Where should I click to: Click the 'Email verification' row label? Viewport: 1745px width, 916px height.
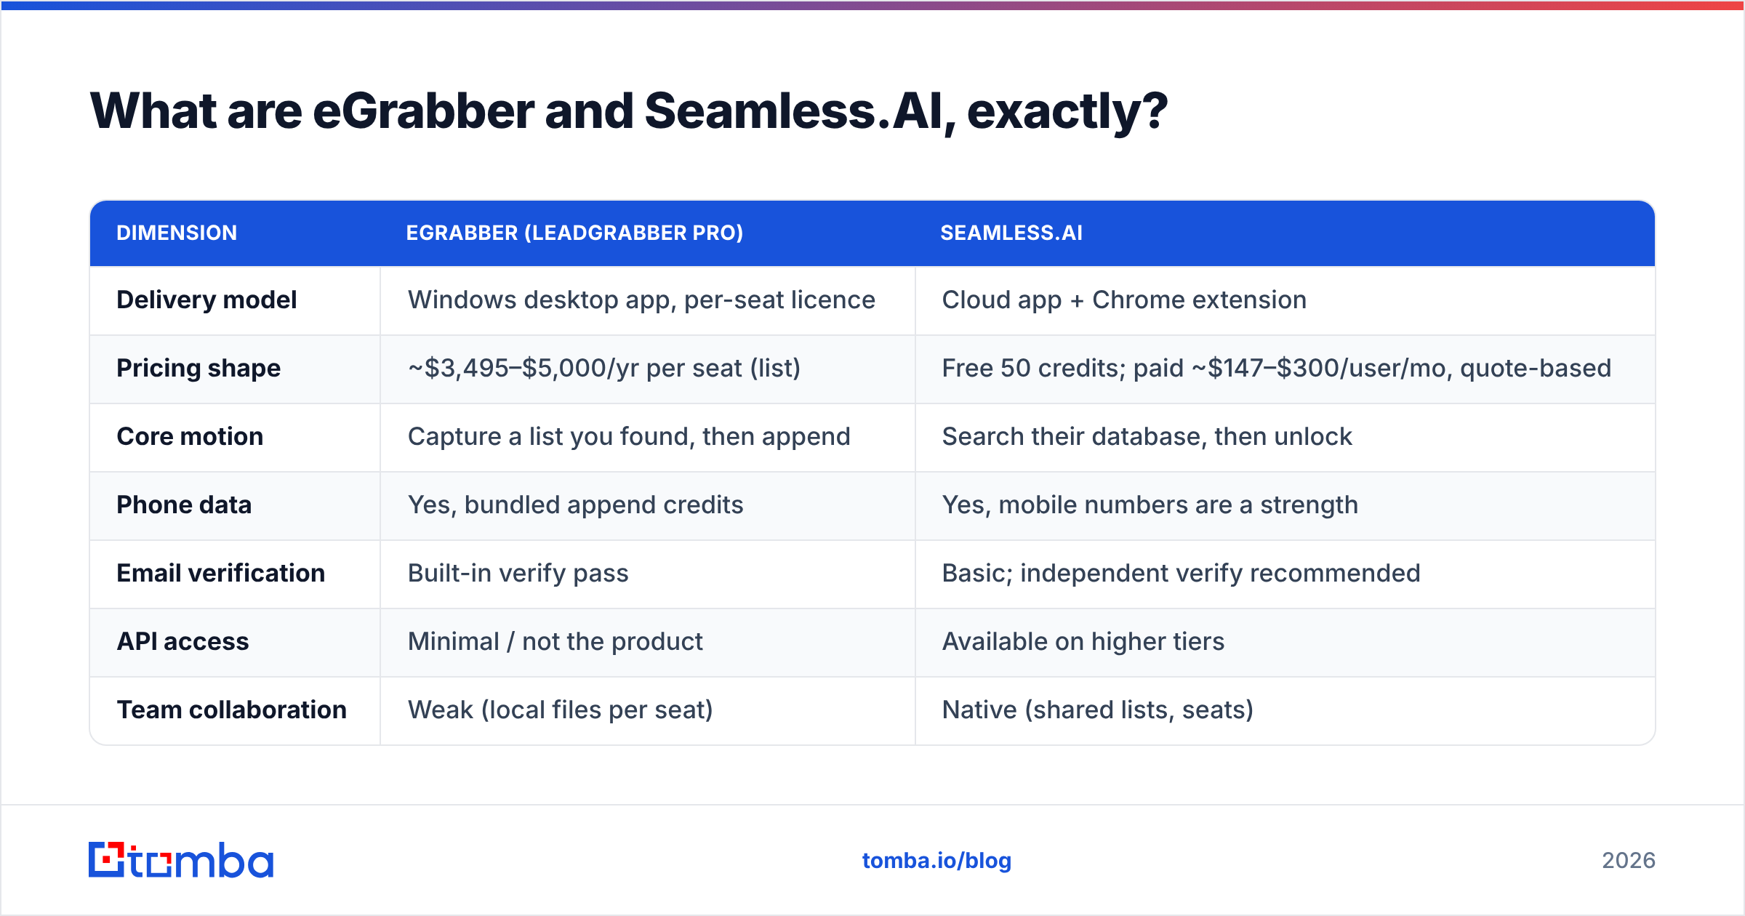pyautogui.click(x=220, y=573)
